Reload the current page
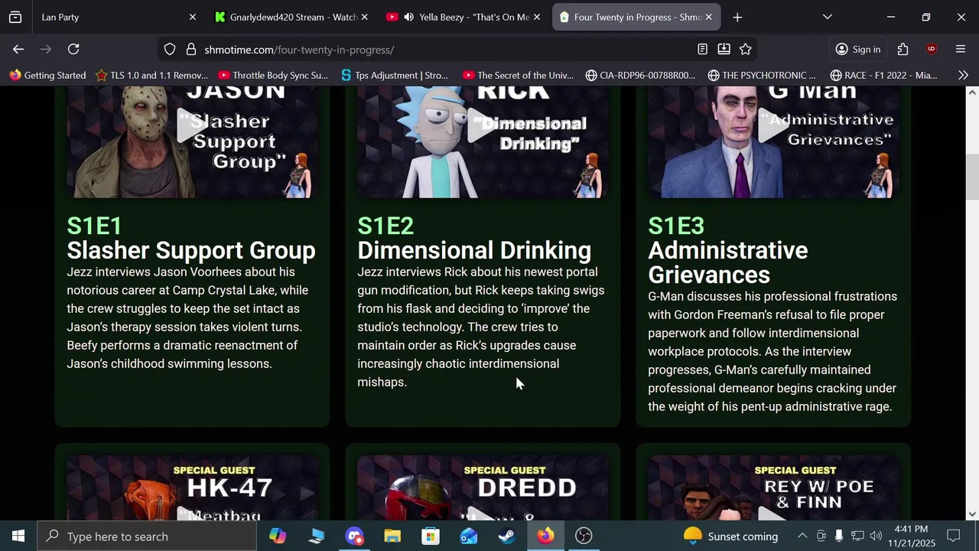Image resolution: width=979 pixels, height=551 pixels. coord(73,49)
